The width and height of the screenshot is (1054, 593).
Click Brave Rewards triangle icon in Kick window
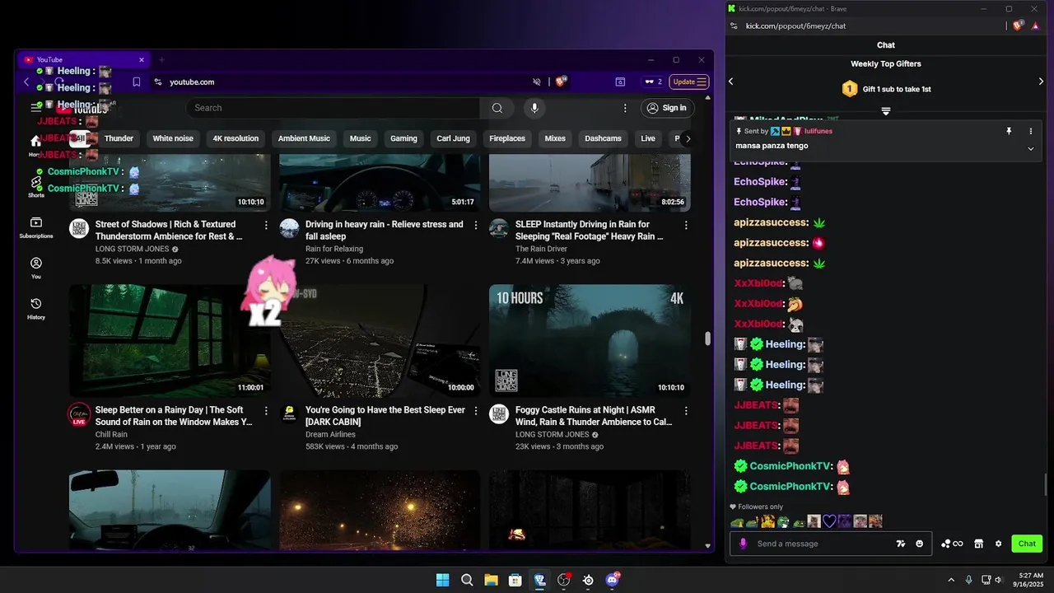(x=1035, y=26)
